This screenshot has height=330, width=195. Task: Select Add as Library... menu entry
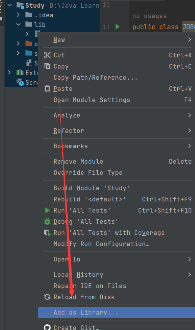pos(116,312)
